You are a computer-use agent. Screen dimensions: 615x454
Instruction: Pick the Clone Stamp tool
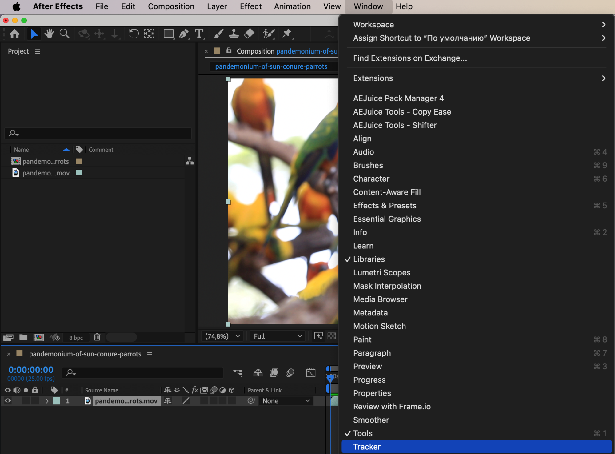pos(234,34)
